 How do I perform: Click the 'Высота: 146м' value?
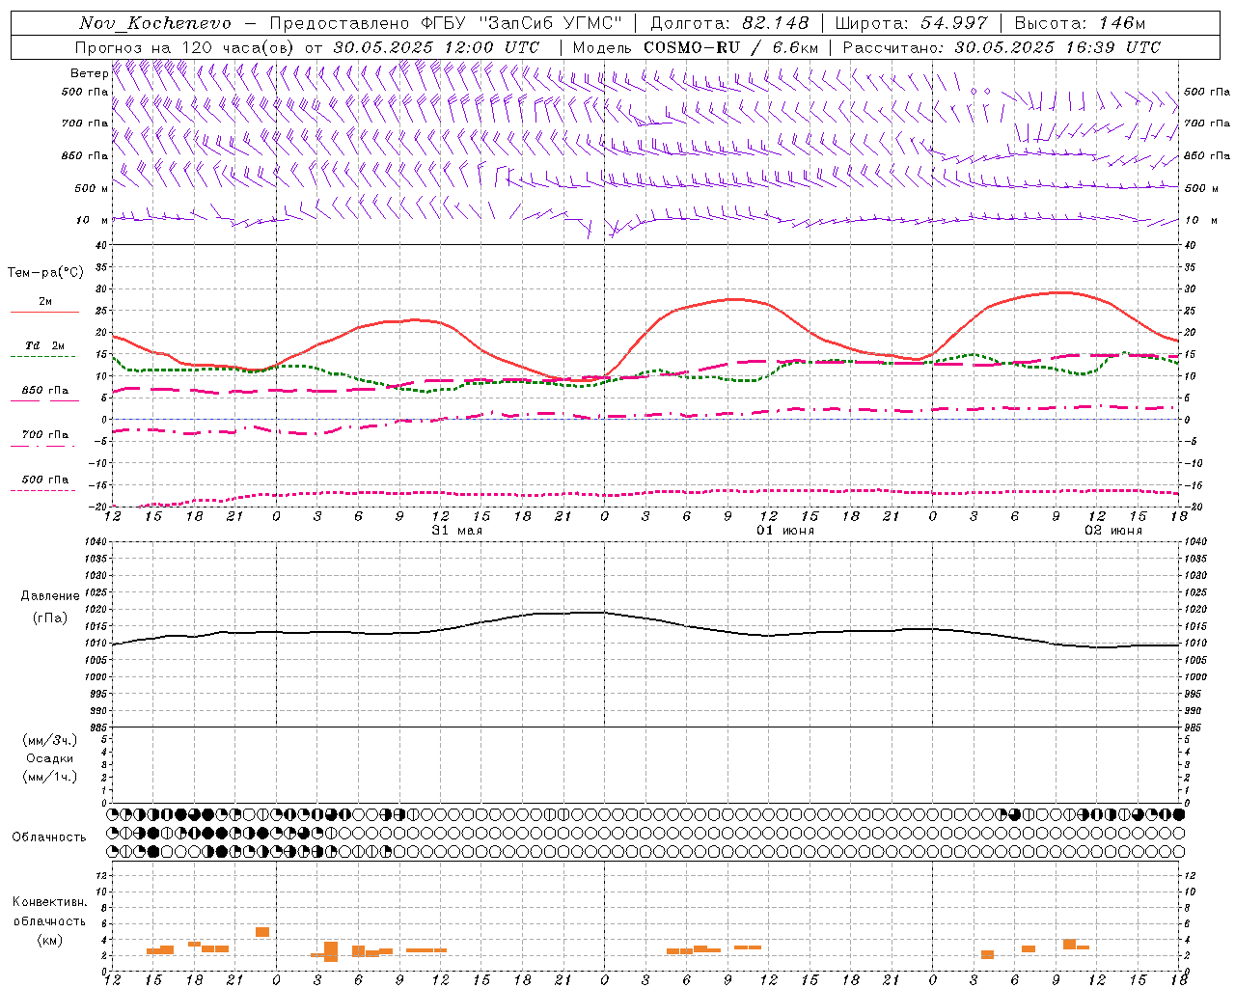(x=1081, y=23)
